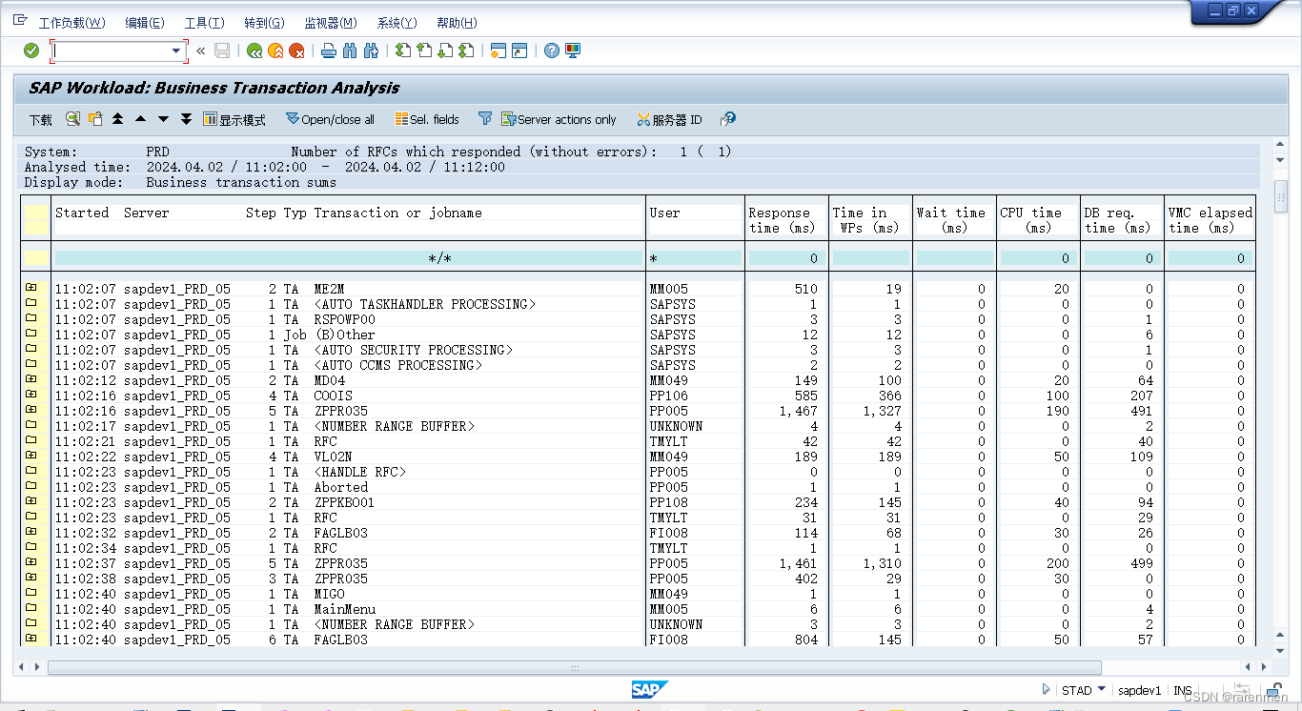The image size is (1302, 711).
Task: Open the 帮助(H) menu
Action: click(x=457, y=23)
